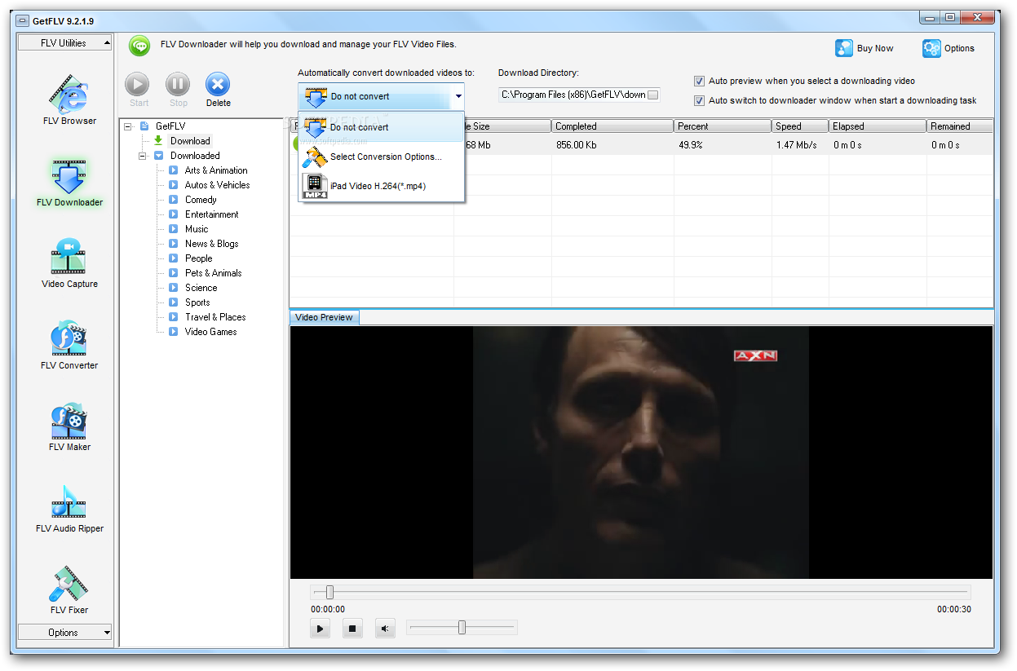
Task: Select the Download tree item
Action: [190, 141]
